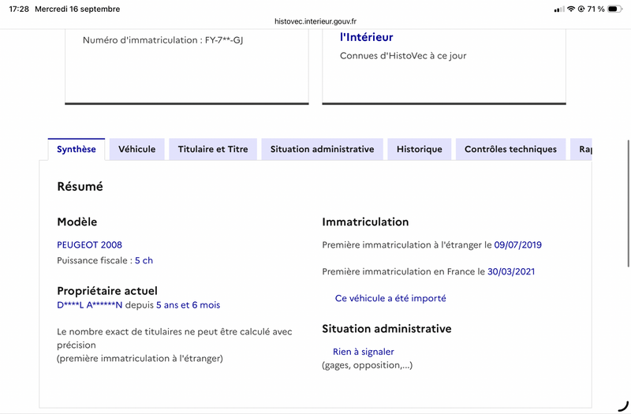Image resolution: width=631 pixels, height=414 pixels.
Task: Switch to the Véhicule tab
Action: click(136, 149)
